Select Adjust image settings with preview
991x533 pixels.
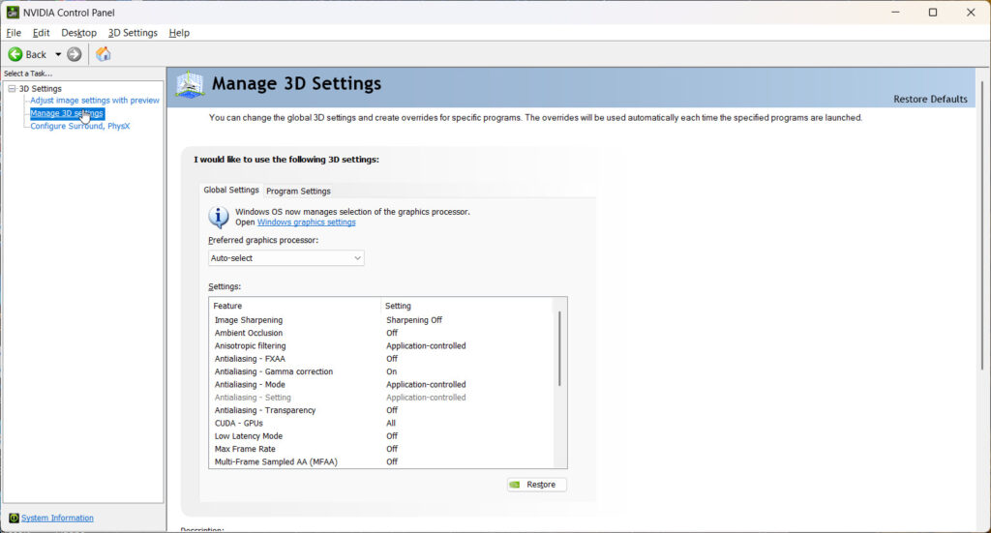click(95, 100)
